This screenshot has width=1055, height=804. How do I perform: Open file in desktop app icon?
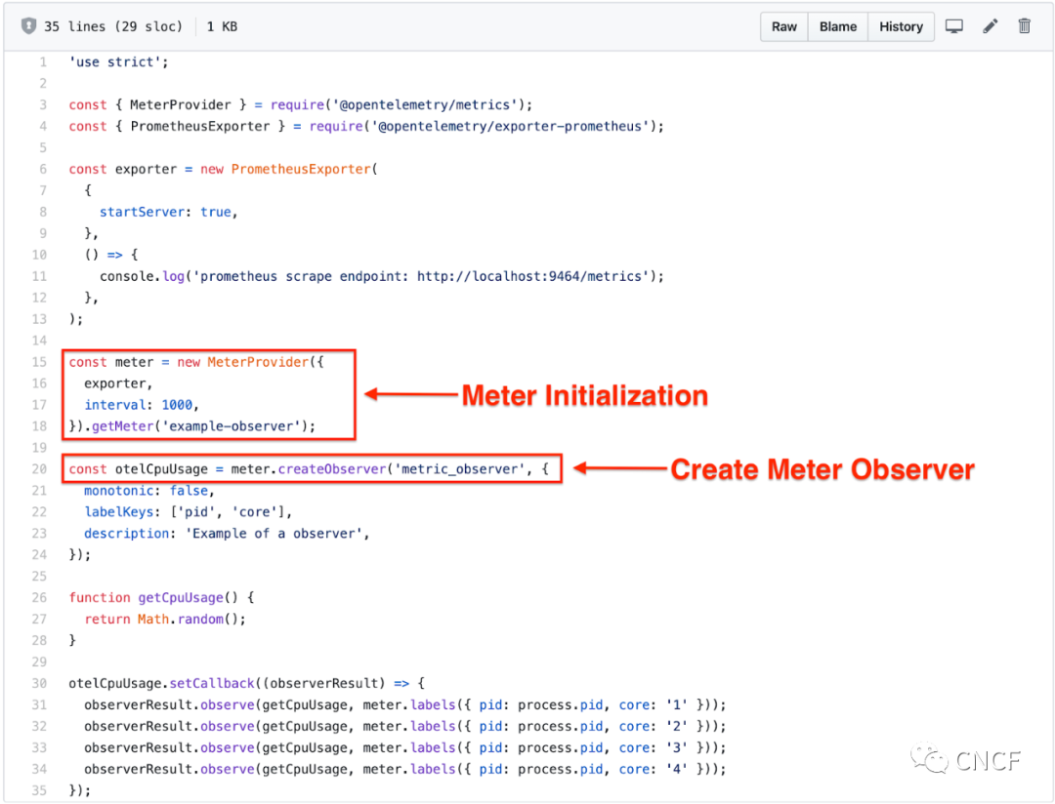954,26
